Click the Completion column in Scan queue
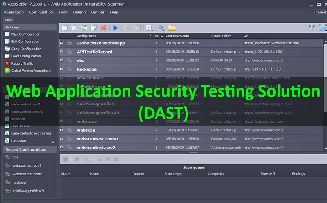The height and width of the screenshot is (203, 327). pos(217,174)
